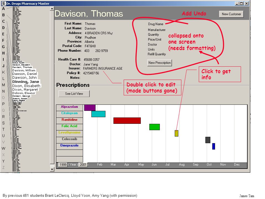Jump to letter E in the index
The width and height of the screenshot is (265, 199).
(x=3, y=34)
